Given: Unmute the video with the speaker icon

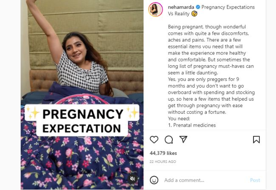Looking at the screenshot, I should click(x=132, y=179).
